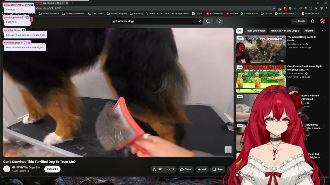Open the trash can extension icon
The image size is (330, 185).
[x=306, y=8]
